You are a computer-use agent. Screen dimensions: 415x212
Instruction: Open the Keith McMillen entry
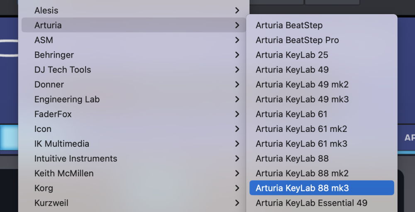(x=64, y=173)
